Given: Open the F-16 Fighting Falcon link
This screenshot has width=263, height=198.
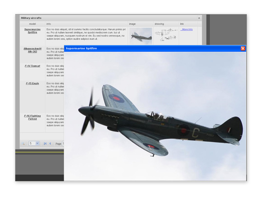Looking at the screenshot, I should [x=32, y=117].
